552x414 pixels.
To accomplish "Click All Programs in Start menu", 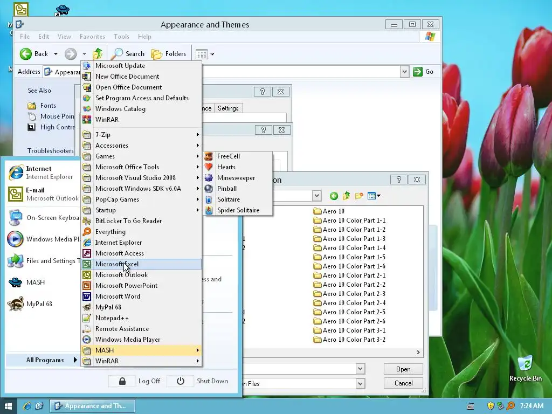I will 43,360.
